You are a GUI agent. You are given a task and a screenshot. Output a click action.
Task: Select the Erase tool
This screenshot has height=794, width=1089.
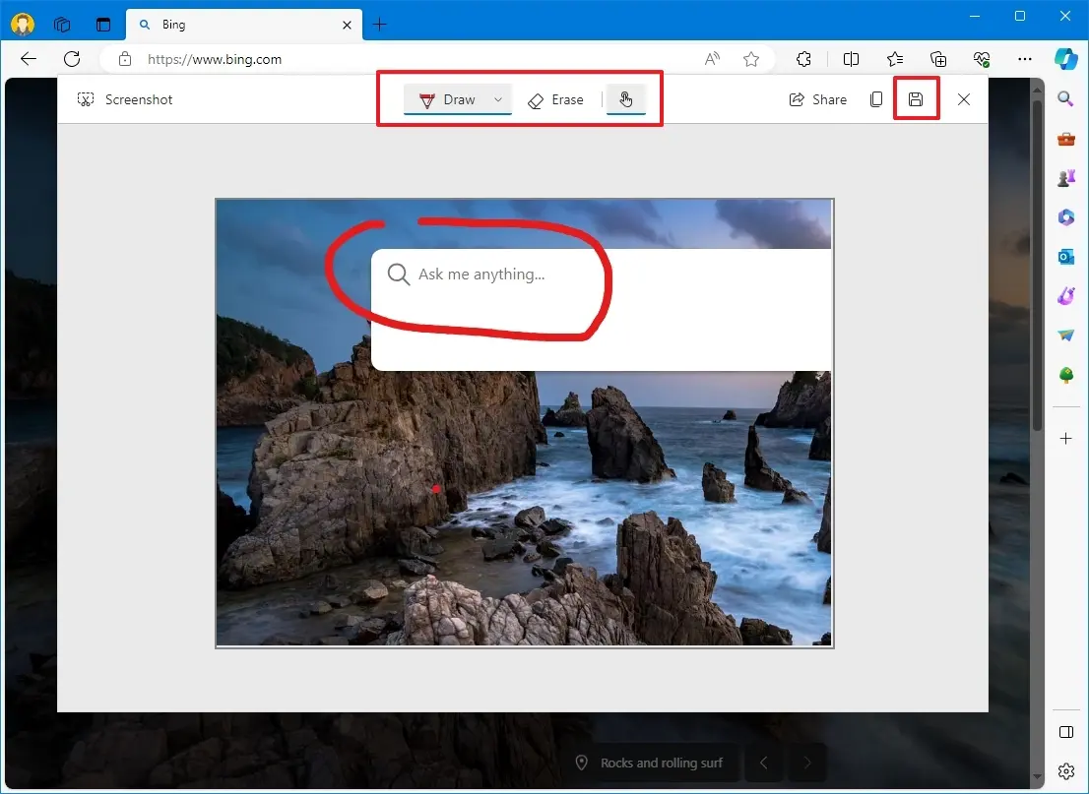[555, 100]
